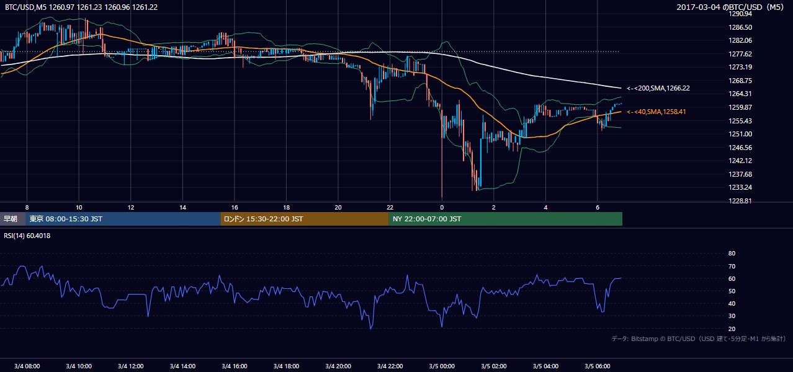The width and height of the screenshot is (793, 372).
Task: Click hour tick 10 under price chart
Action: click(79, 207)
